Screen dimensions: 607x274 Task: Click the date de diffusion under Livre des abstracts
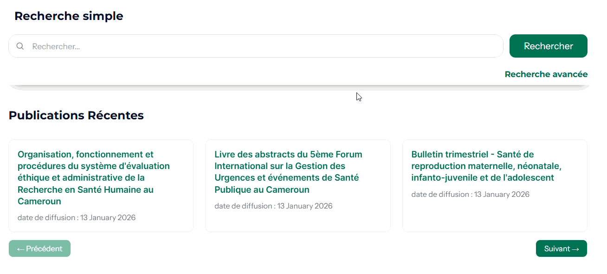click(273, 206)
